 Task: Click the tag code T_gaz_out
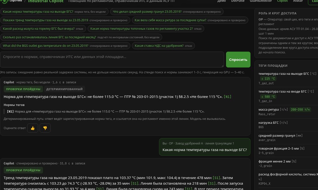tap(266, 83)
